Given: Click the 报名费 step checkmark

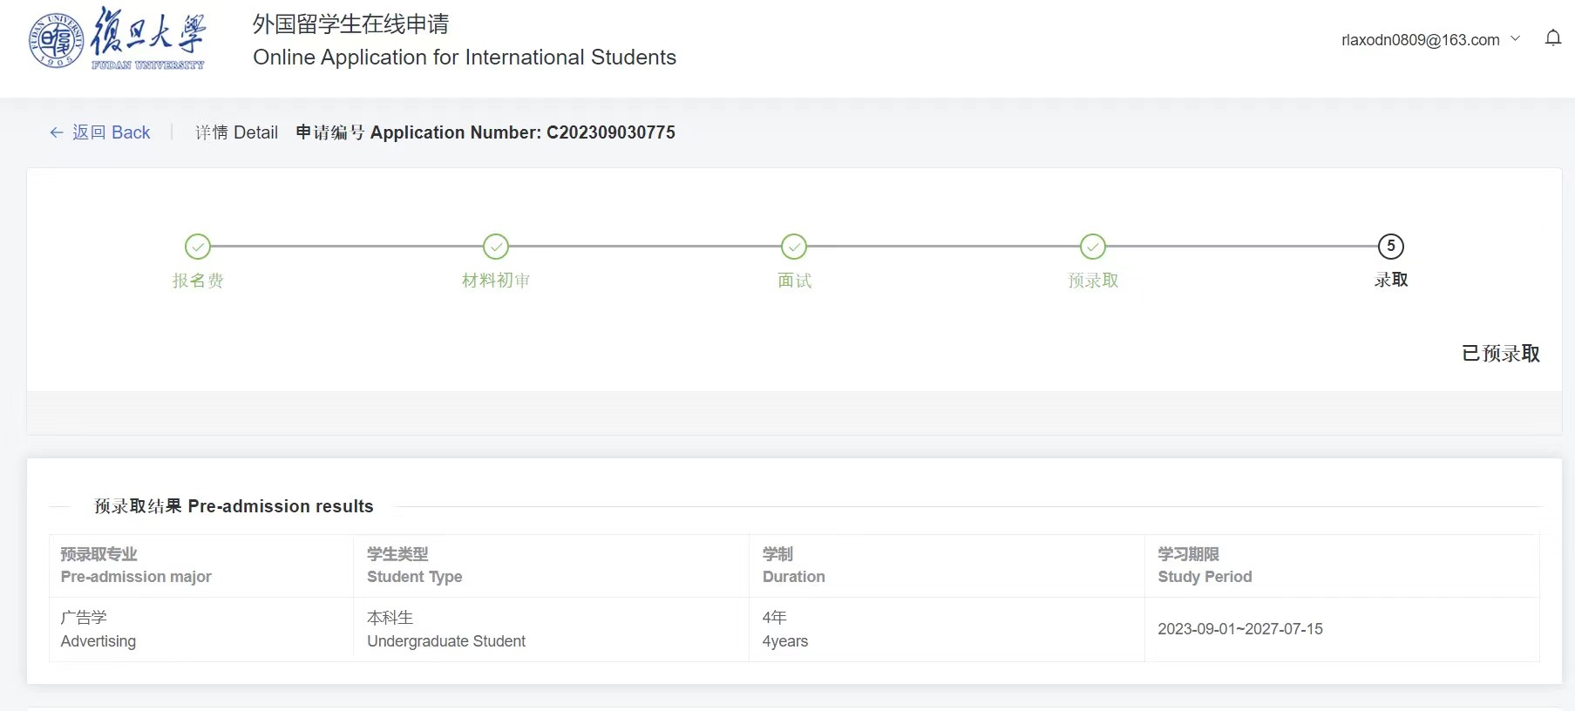Looking at the screenshot, I should 198,247.
